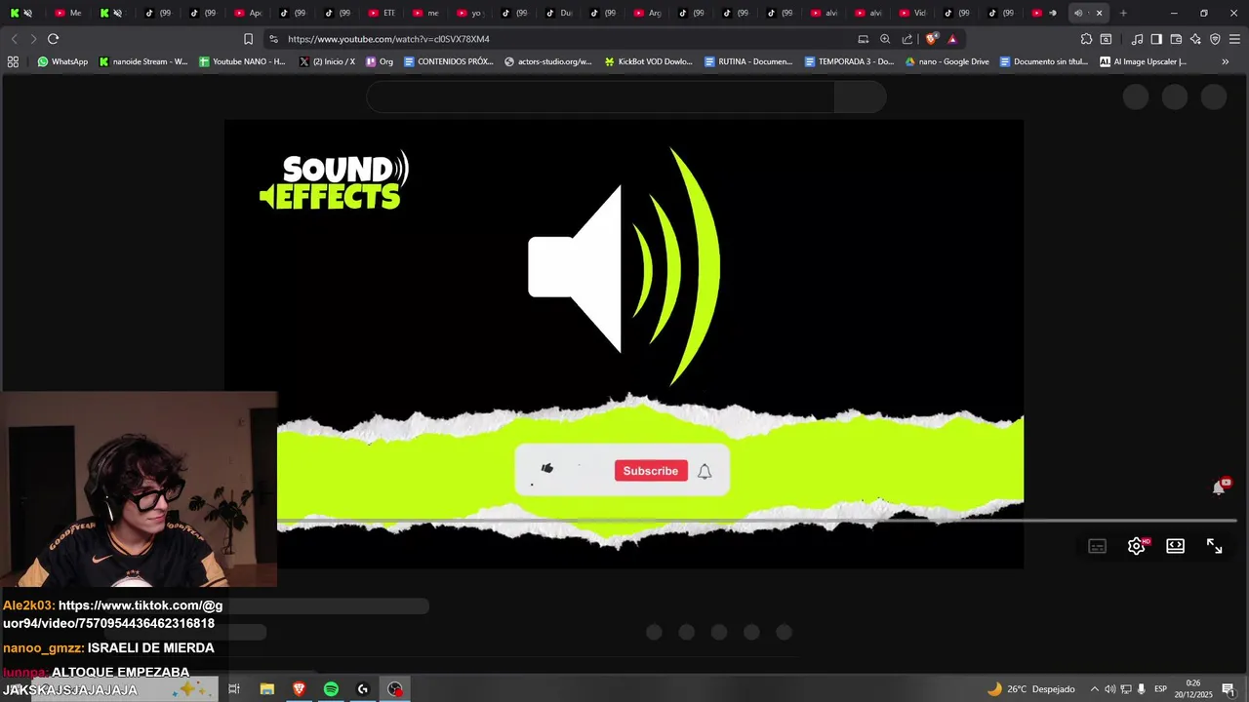1249x702 pixels.
Task: Open the 'CONTENIDOS PRÓX...' document bookmark
Action: tap(448, 61)
